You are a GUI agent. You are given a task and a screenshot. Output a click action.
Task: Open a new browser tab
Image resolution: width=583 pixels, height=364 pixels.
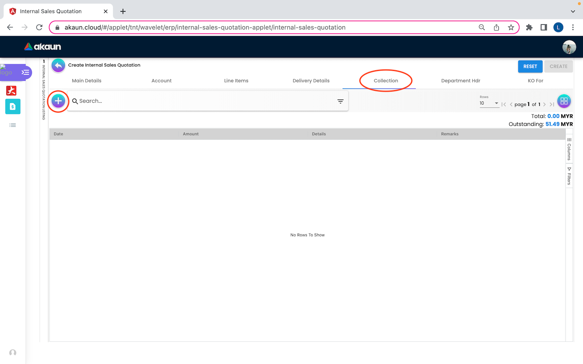123,11
